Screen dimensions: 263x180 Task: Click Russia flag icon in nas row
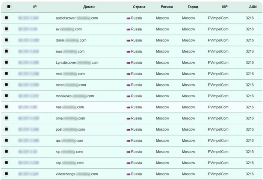click(x=128, y=107)
